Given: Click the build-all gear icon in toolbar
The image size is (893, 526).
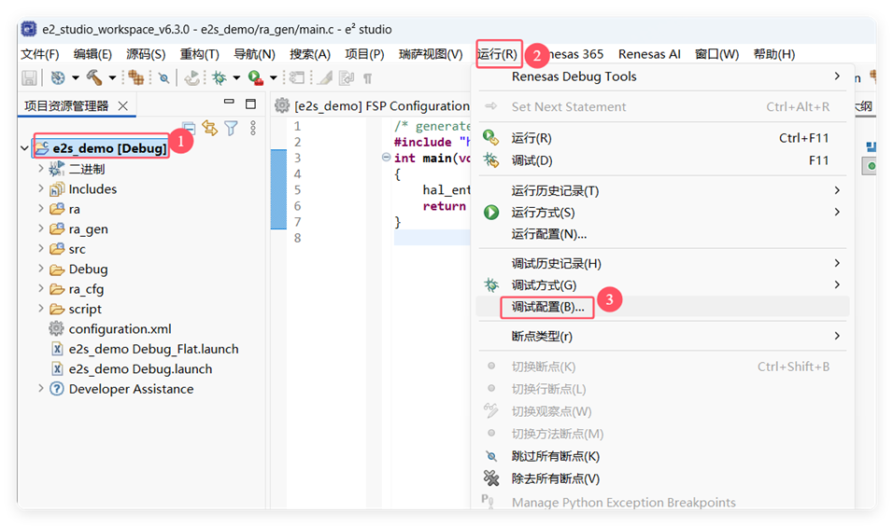Looking at the screenshot, I should coord(58,77).
